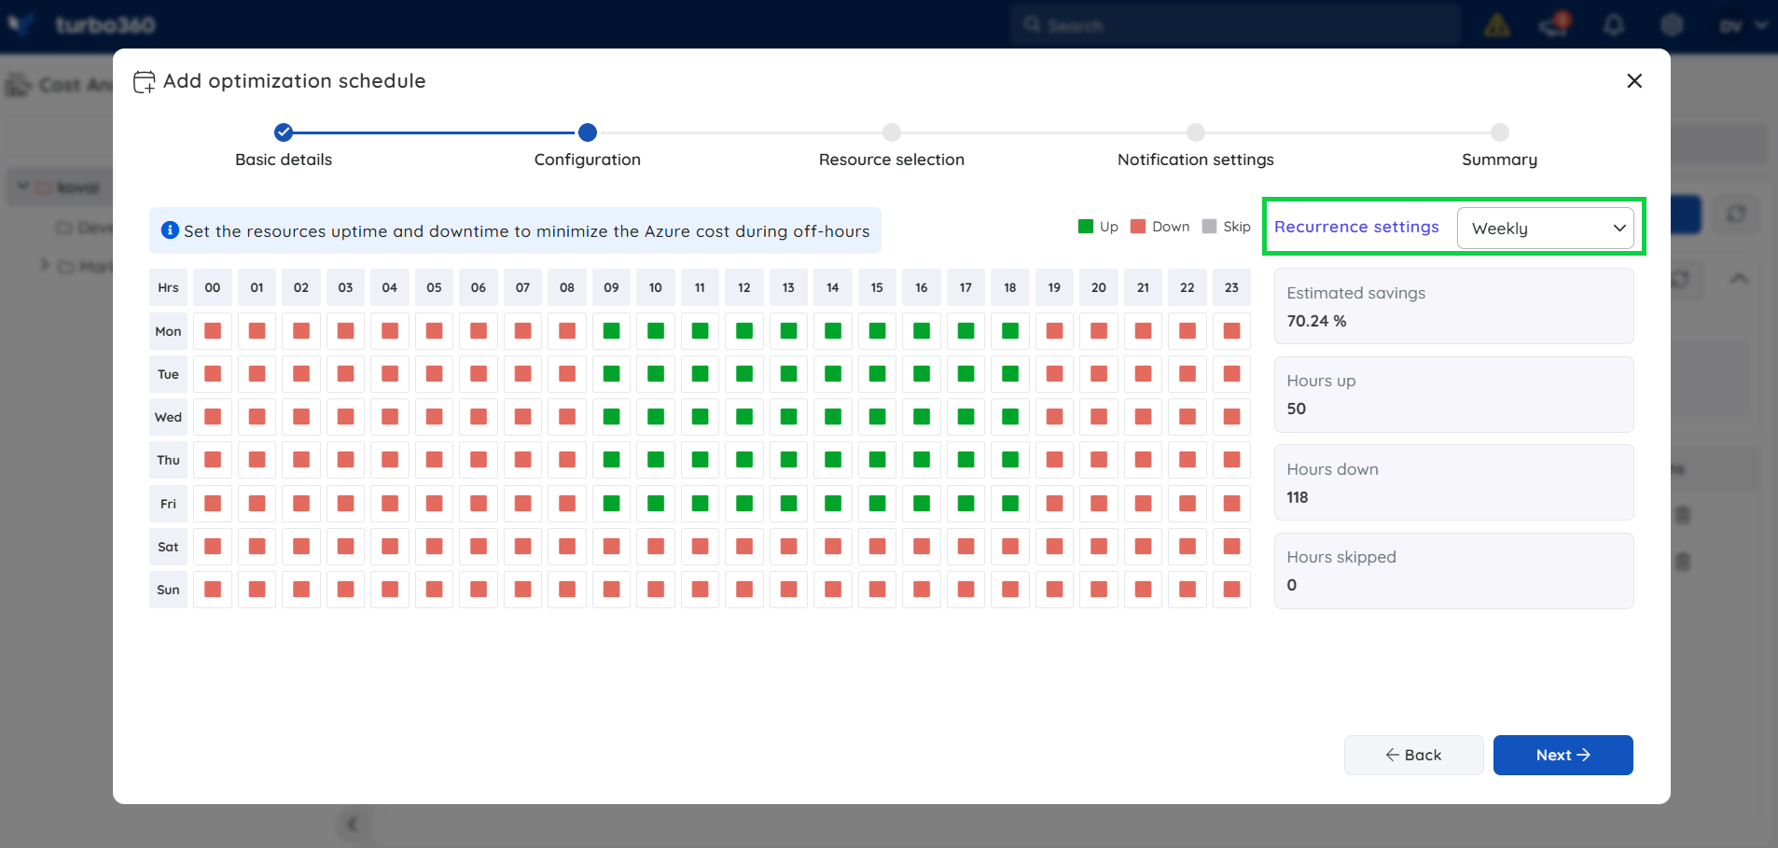The image size is (1778, 848).
Task: Click the calendar icon beside dialog title
Action: [145, 82]
